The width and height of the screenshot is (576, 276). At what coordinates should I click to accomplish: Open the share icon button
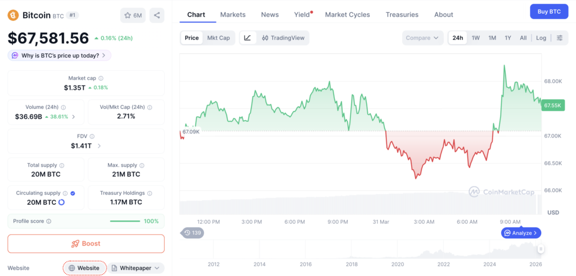[x=157, y=15]
